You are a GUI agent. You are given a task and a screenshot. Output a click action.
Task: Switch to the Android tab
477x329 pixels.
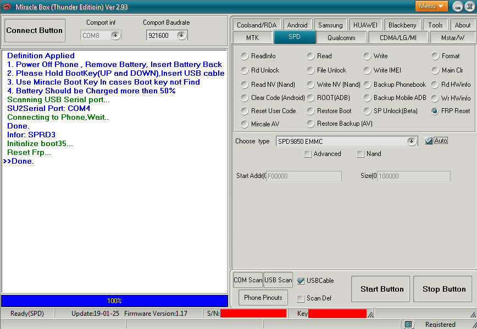[x=297, y=25]
